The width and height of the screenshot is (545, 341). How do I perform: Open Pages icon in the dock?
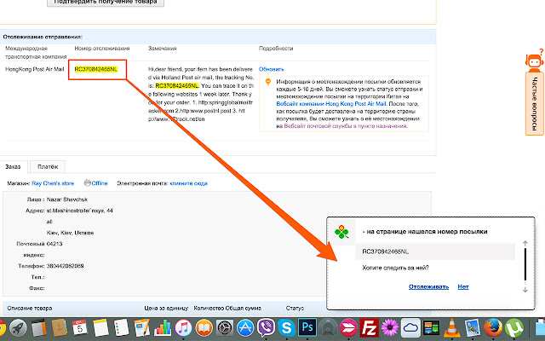coord(142,327)
